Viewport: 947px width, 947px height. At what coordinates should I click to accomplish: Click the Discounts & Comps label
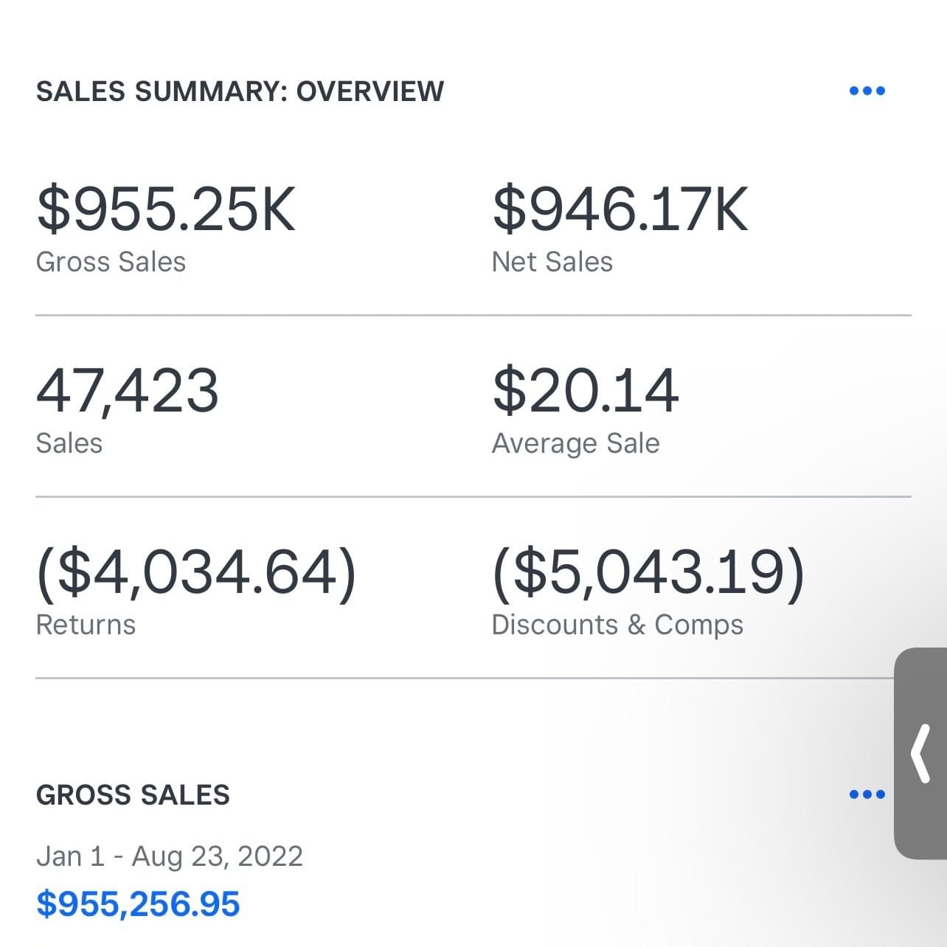(x=617, y=625)
